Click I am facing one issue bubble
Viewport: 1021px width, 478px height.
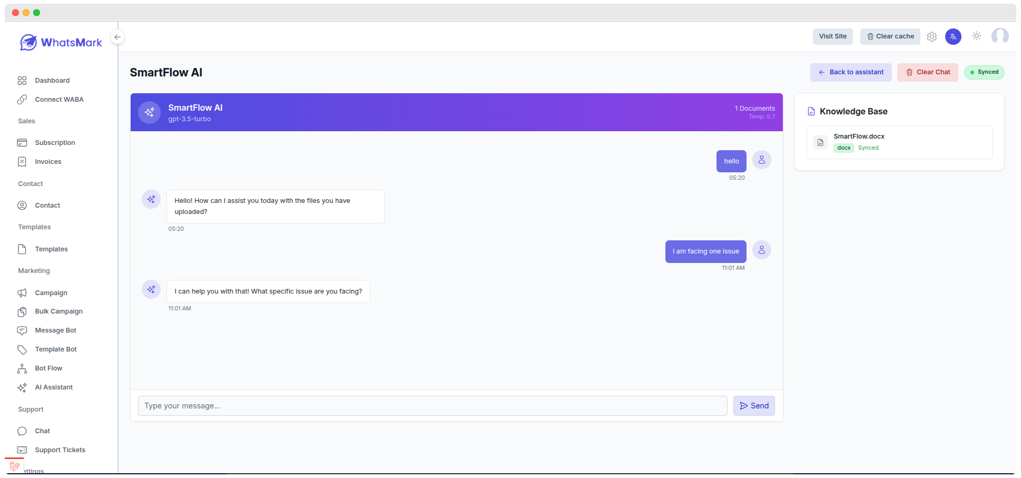click(706, 251)
